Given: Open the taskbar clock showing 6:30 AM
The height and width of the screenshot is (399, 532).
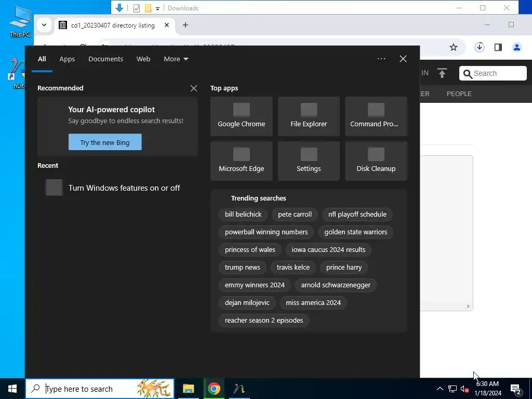Looking at the screenshot, I should click(x=488, y=389).
